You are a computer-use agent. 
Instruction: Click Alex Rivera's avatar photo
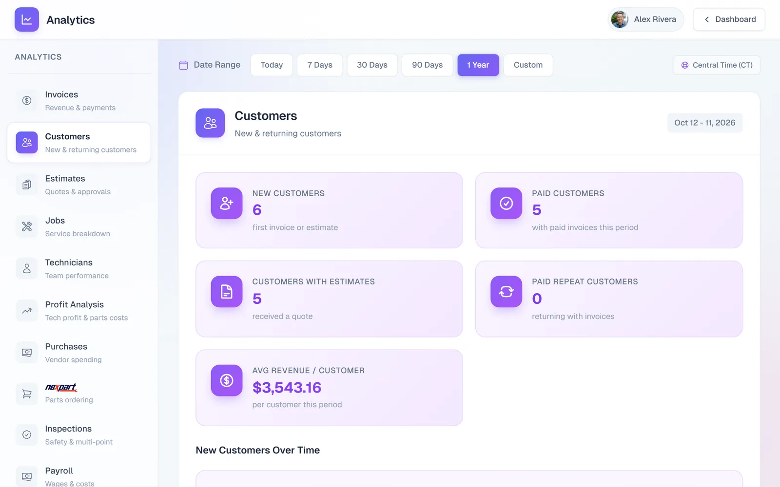tap(620, 19)
